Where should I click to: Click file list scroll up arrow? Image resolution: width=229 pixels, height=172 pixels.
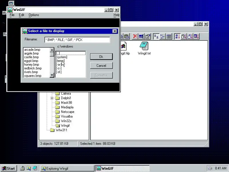52,50
